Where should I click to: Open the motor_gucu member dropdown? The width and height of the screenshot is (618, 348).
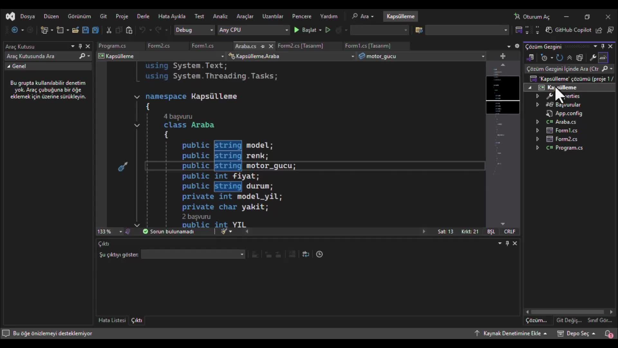[422, 56]
